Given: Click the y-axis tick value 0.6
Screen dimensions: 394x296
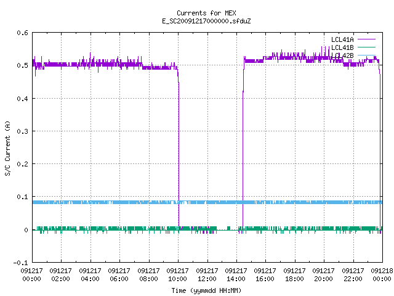Looking at the screenshot, I should pyautogui.click(x=22, y=33).
